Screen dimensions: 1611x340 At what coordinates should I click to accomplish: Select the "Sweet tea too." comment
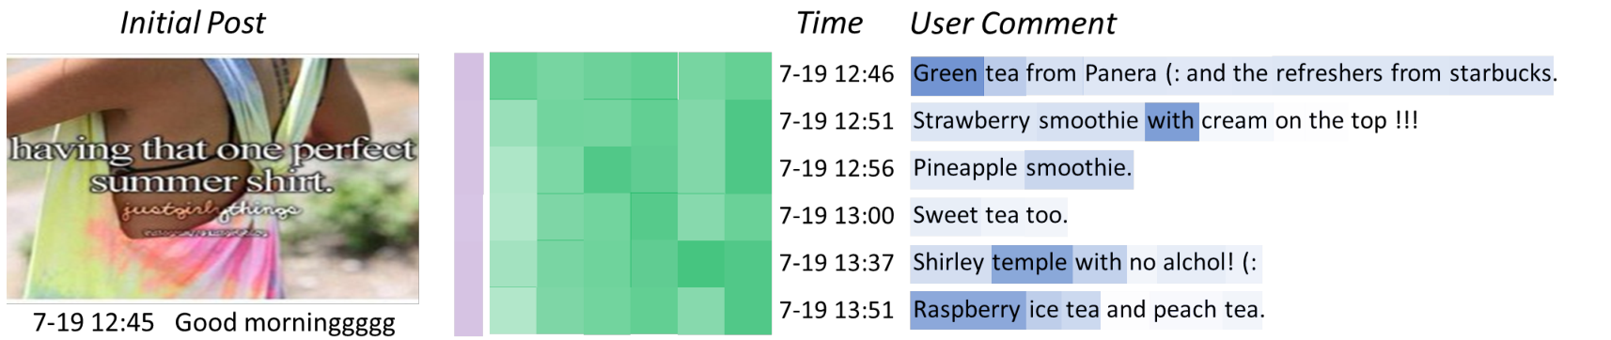click(x=990, y=216)
